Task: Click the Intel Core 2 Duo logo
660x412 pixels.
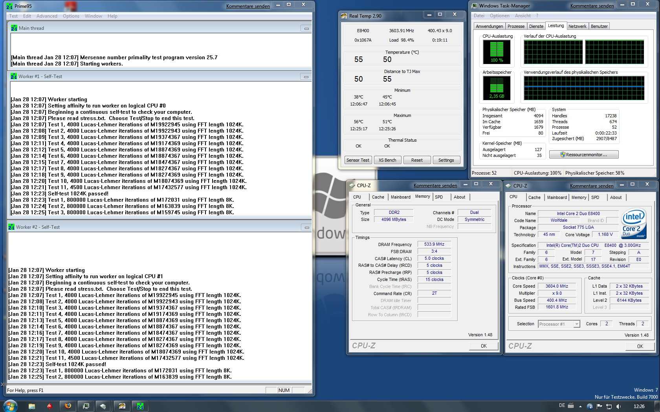Action: tap(634, 224)
